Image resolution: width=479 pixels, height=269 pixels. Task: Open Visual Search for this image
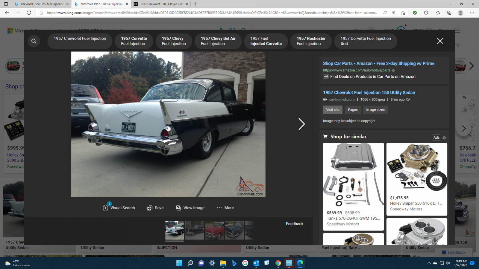pos(119,208)
